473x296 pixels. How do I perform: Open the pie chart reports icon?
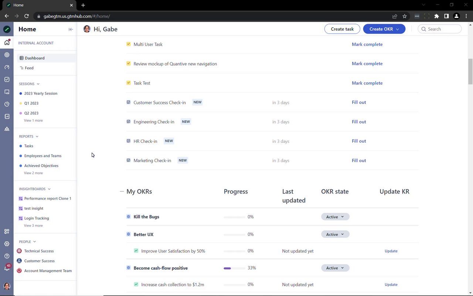click(x=7, y=104)
